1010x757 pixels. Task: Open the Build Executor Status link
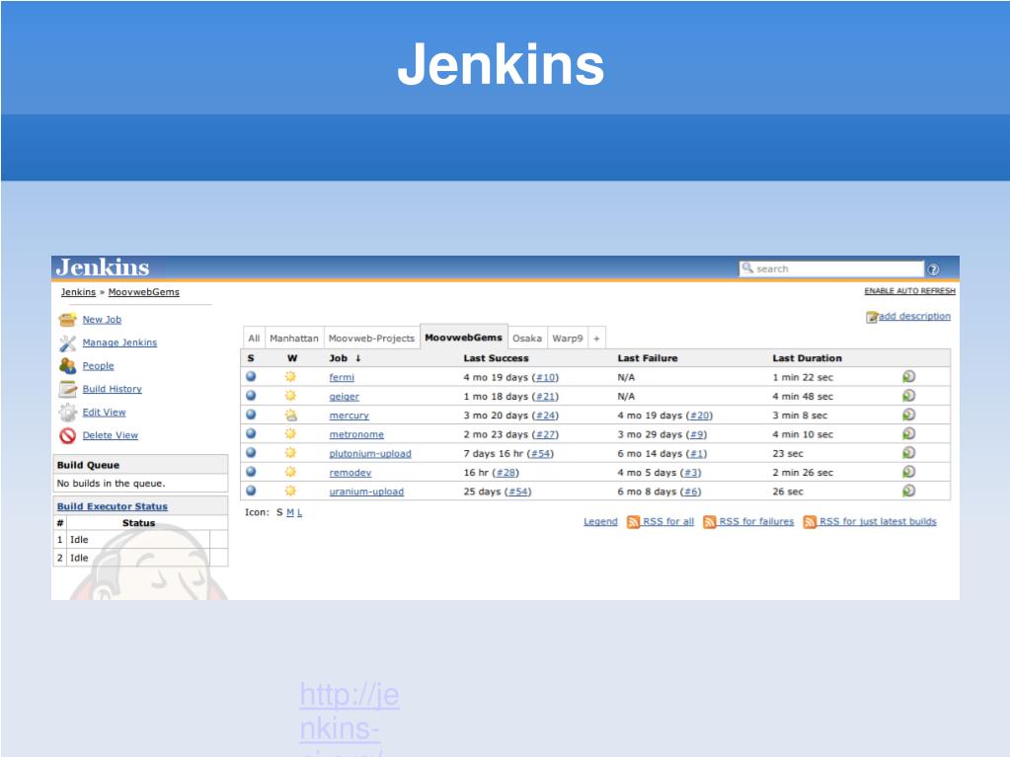click(113, 506)
